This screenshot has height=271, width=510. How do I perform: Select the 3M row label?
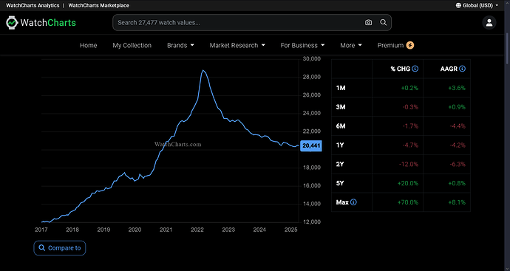pyautogui.click(x=341, y=107)
